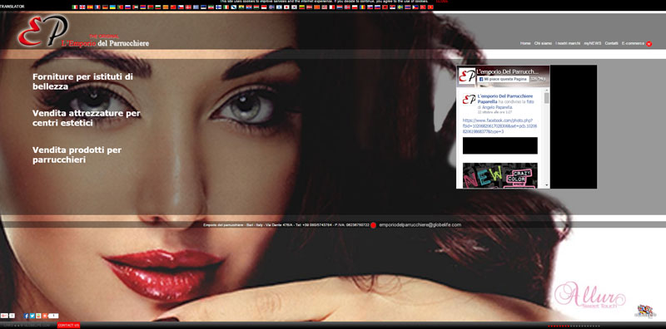The width and height of the screenshot is (666, 329).
Task: Open I nostri marchi menu
Action: (568, 44)
